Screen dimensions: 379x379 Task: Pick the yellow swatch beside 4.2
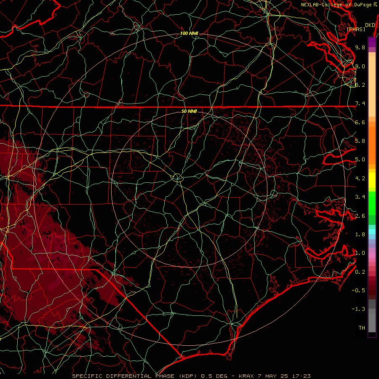click(372, 180)
